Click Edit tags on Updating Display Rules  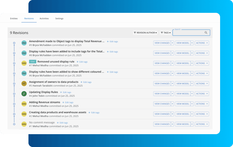click(x=65, y=92)
